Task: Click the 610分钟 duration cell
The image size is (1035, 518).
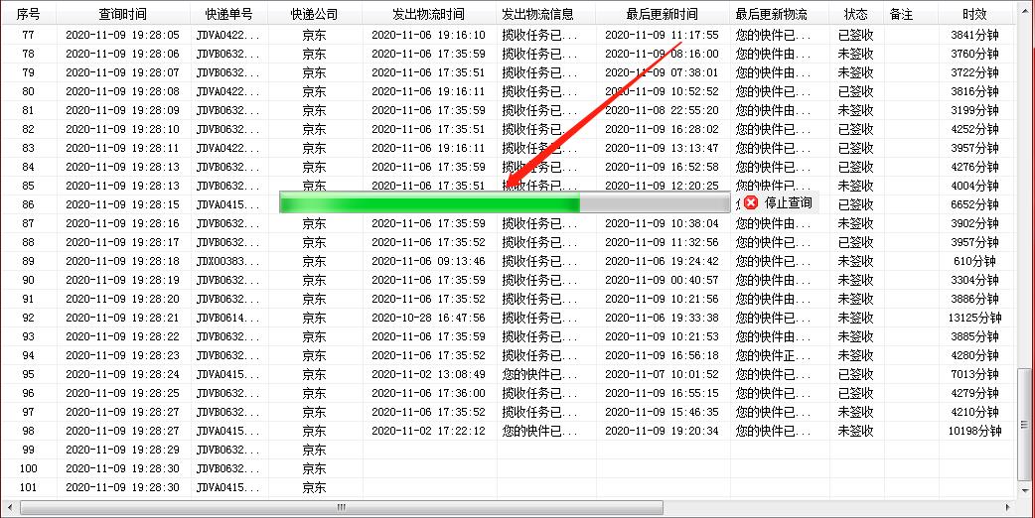Action: click(x=975, y=262)
